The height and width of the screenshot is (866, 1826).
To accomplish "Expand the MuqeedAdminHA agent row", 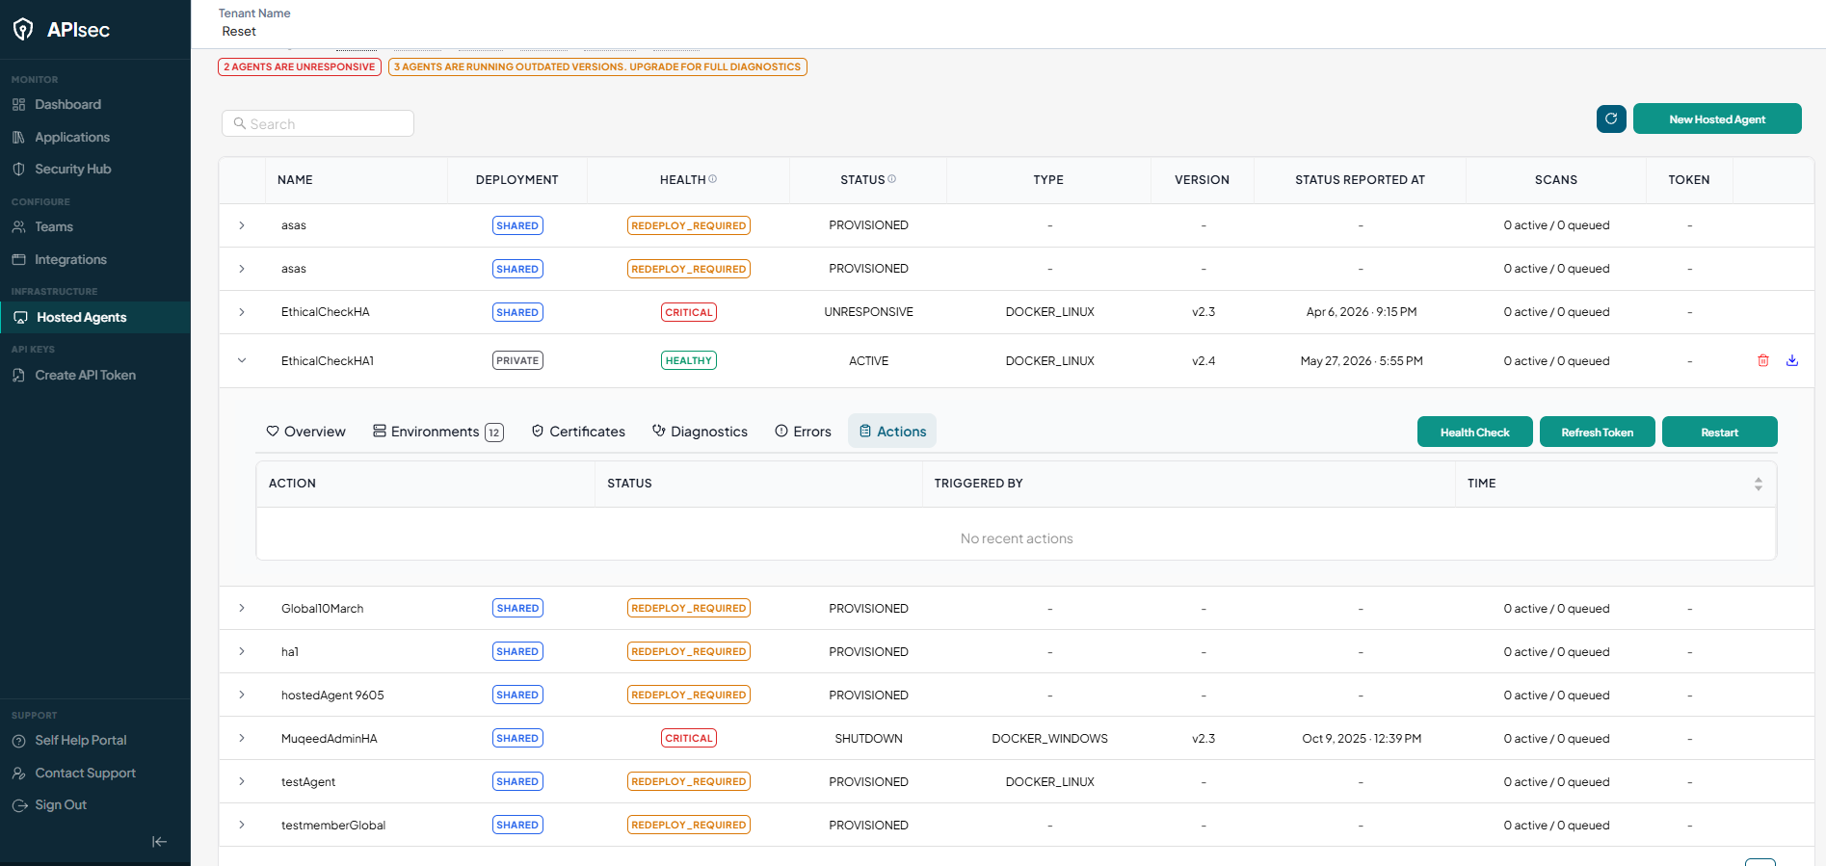I will click(x=242, y=738).
